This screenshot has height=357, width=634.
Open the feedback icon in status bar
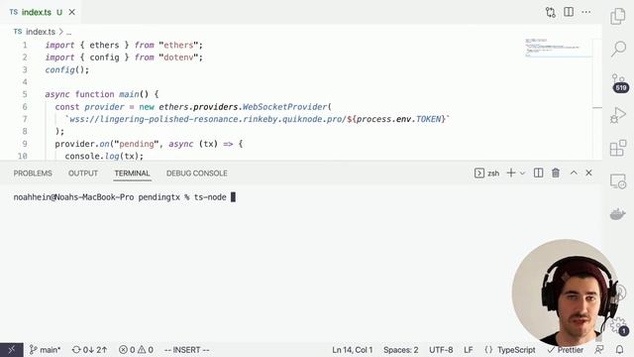599,349
